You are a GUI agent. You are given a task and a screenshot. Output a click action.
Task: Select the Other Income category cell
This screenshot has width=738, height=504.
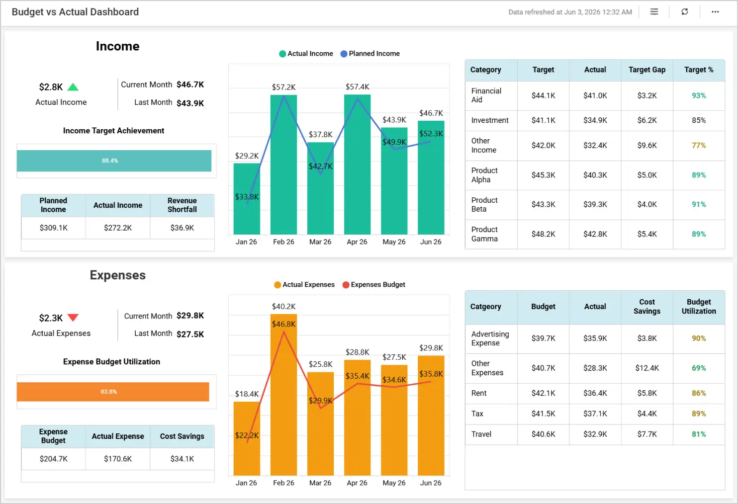click(491, 146)
